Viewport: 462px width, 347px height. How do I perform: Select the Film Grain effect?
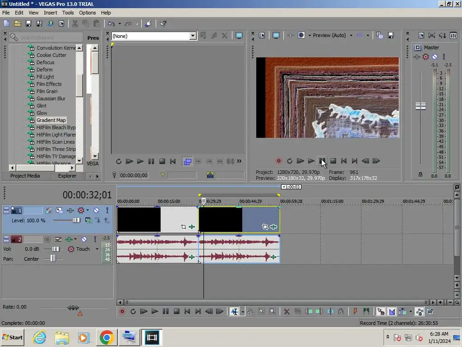click(x=47, y=91)
